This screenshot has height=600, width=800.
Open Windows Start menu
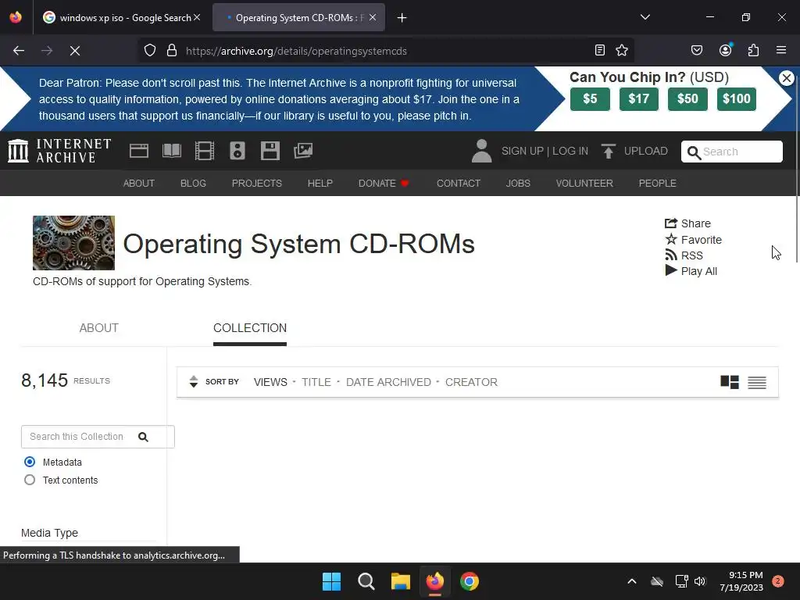point(331,581)
